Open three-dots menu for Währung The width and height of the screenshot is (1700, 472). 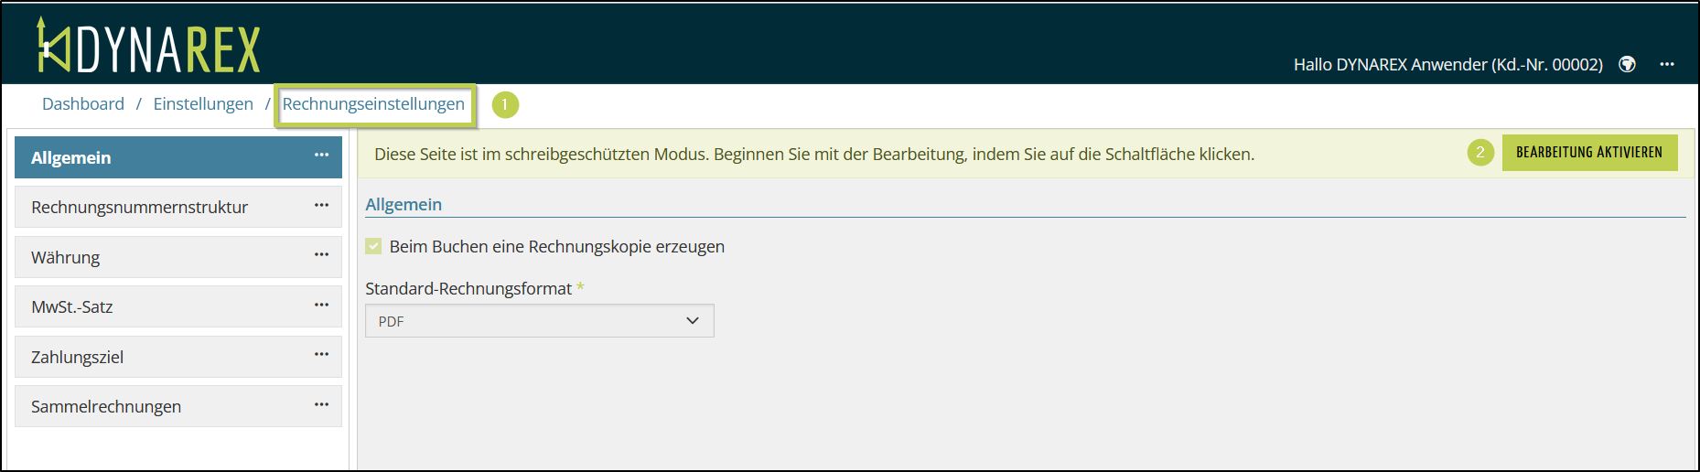pos(321,255)
